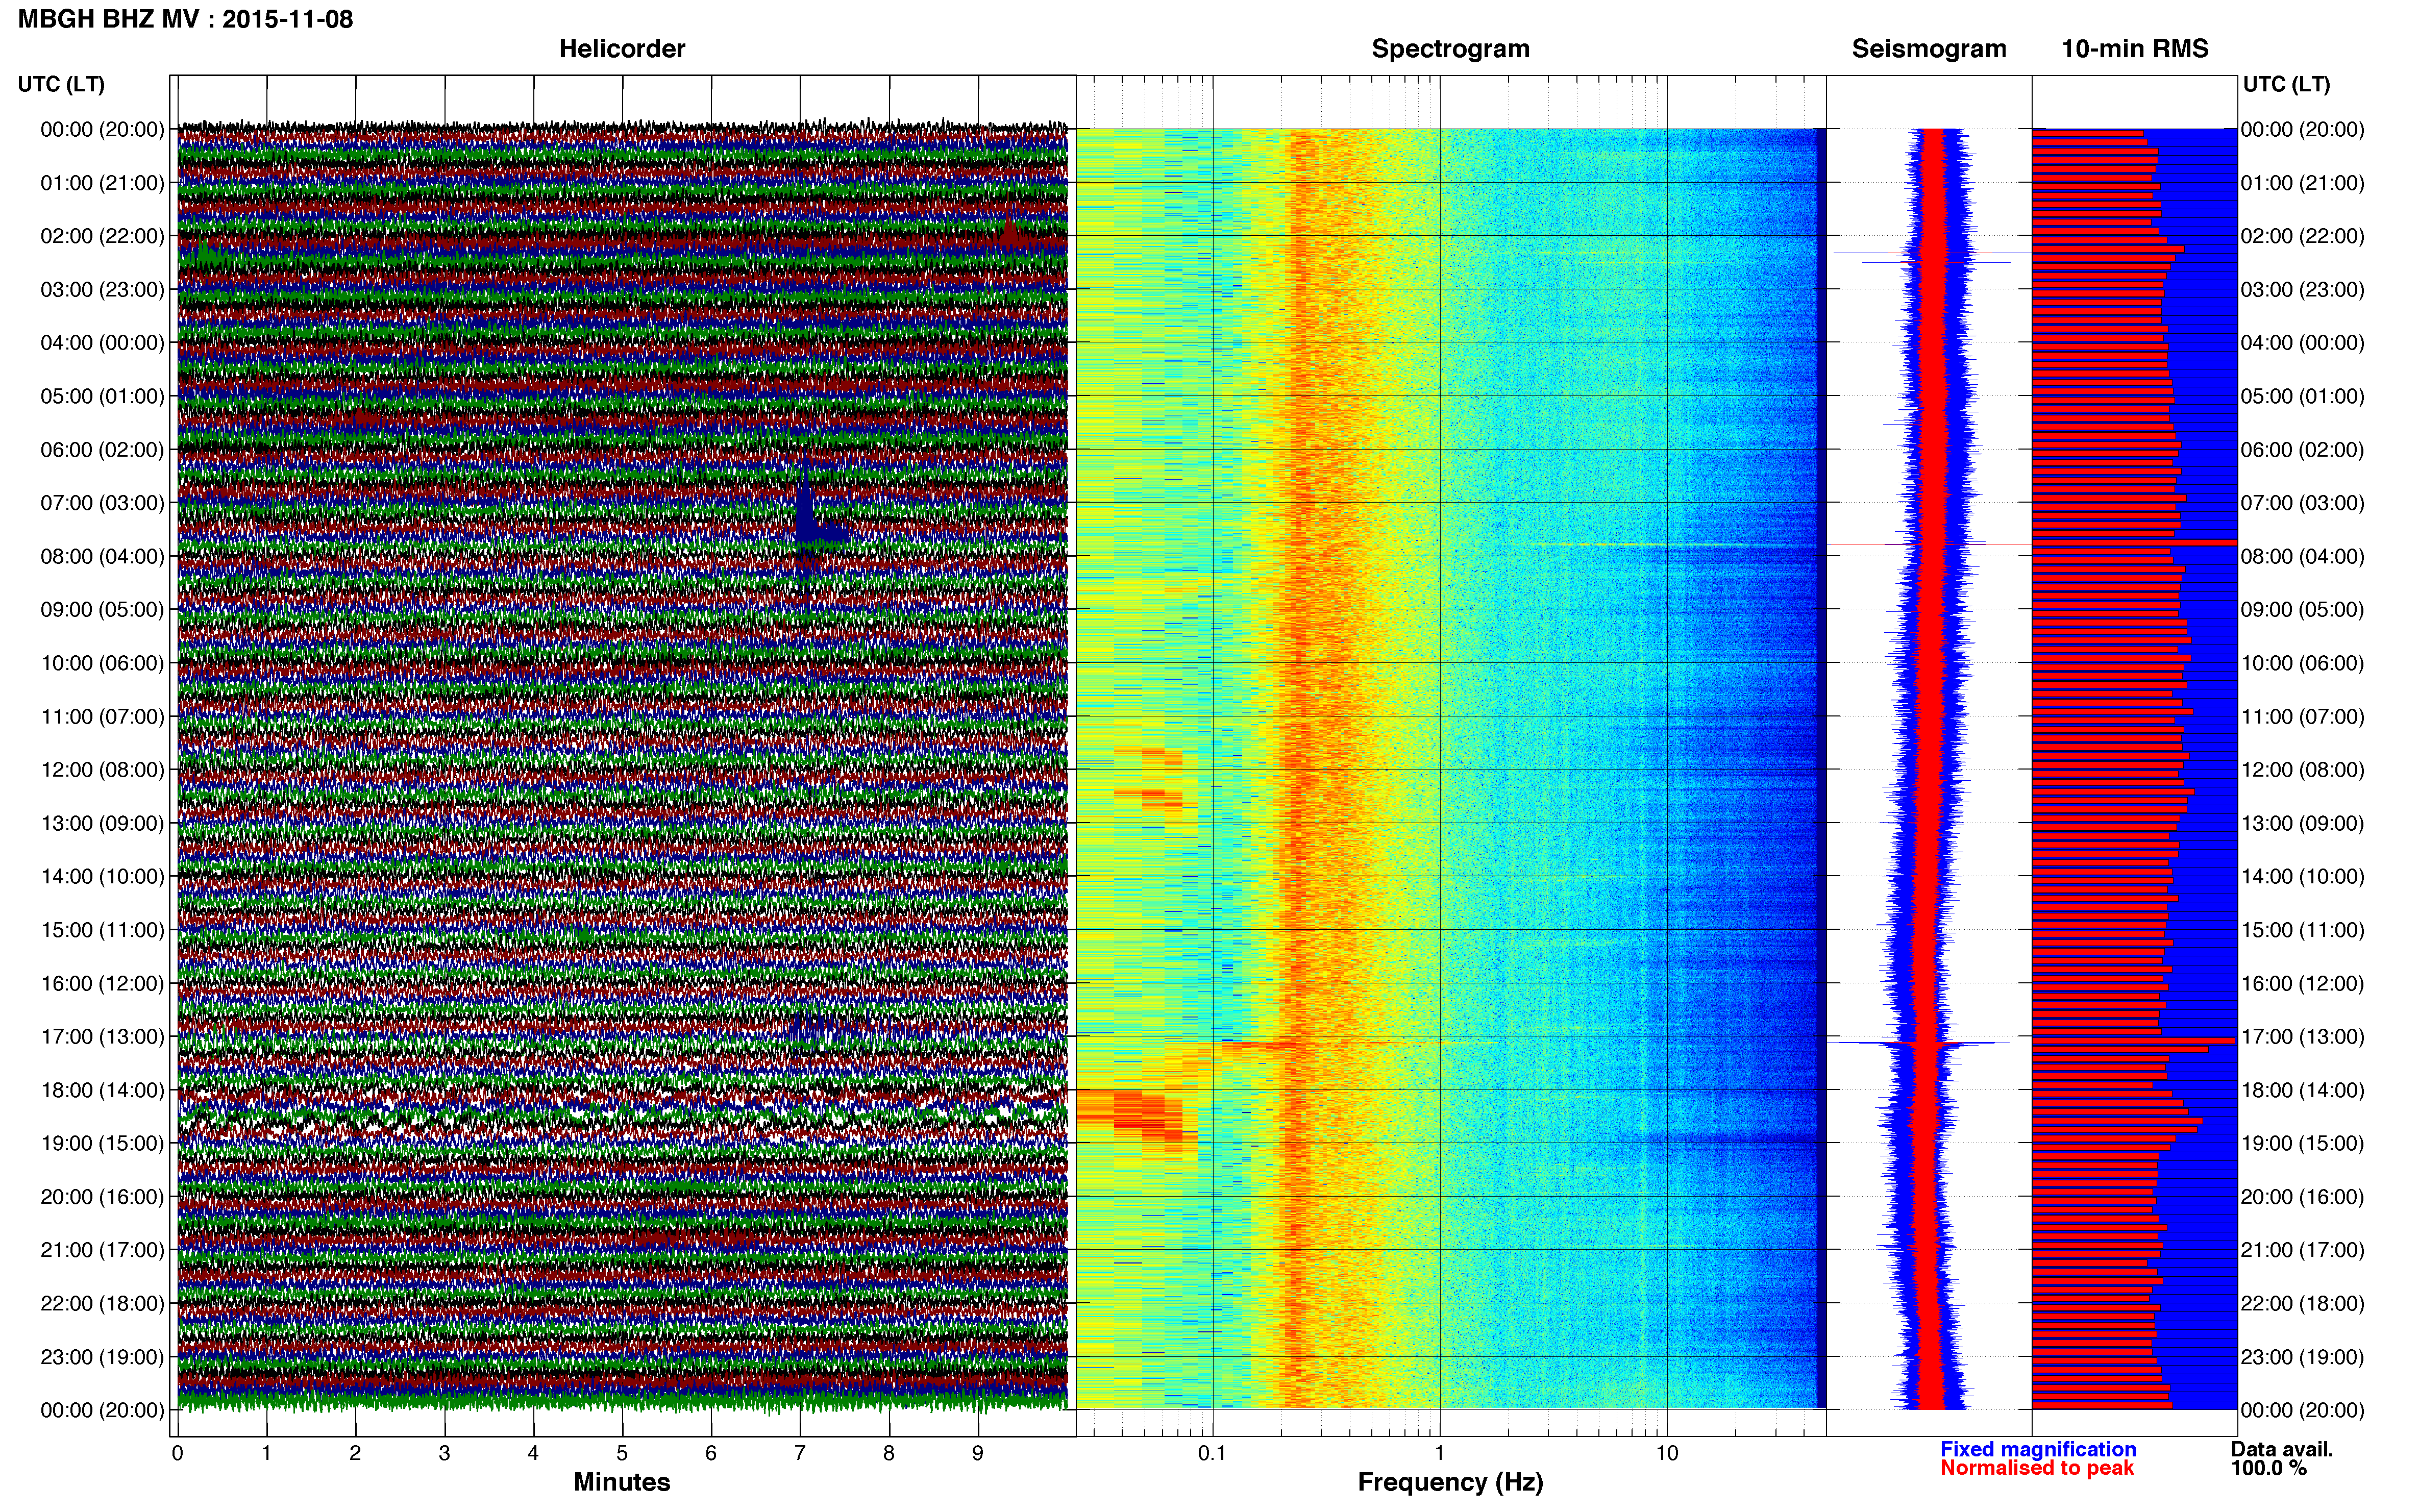Click the long red RMS bar near 17:05
The width and height of the screenshot is (2419, 1512).
(x=2133, y=1041)
